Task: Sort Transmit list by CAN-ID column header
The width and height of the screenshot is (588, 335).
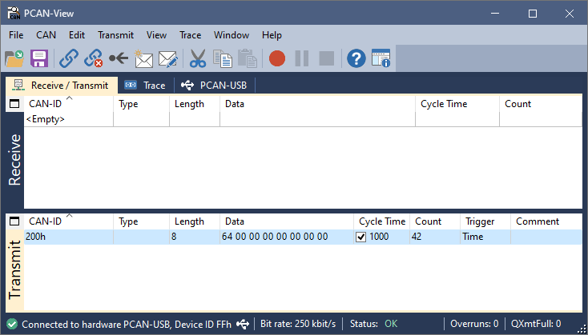Action: tap(69, 221)
